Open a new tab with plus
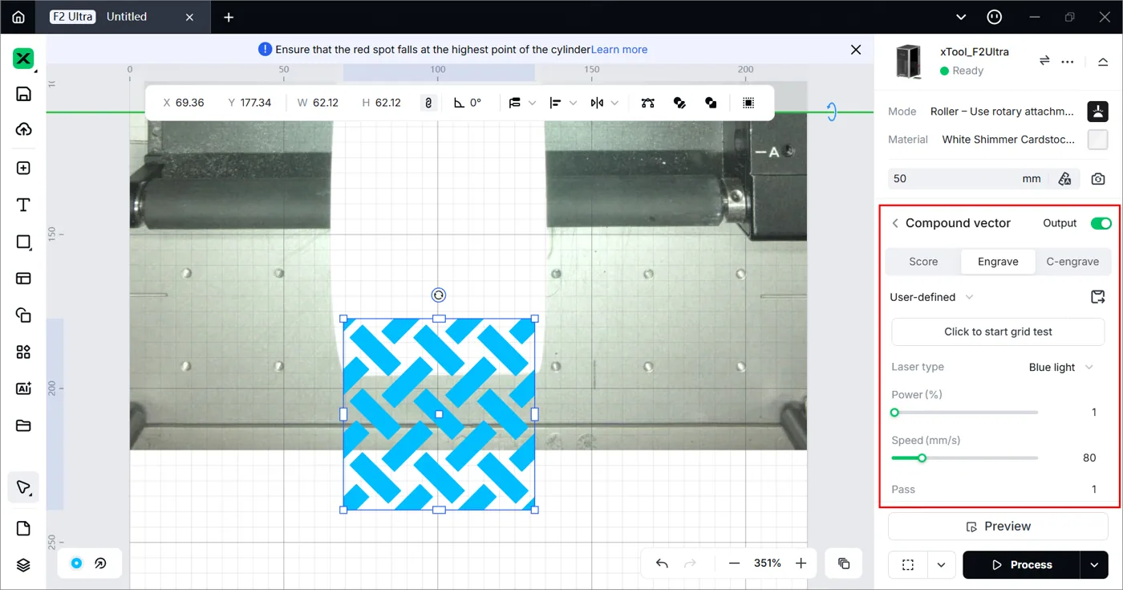 coord(229,17)
